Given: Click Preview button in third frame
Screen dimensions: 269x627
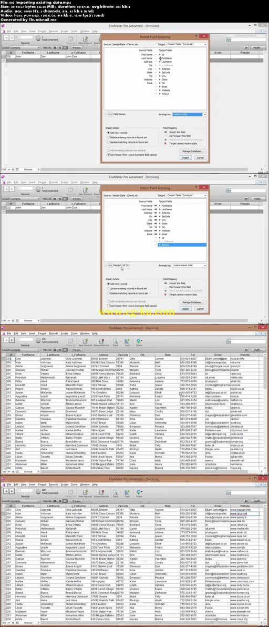Looking at the screenshot, I should (77, 349).
